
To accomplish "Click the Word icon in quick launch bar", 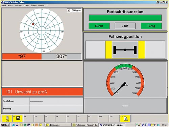I will [x=29, y=125].
